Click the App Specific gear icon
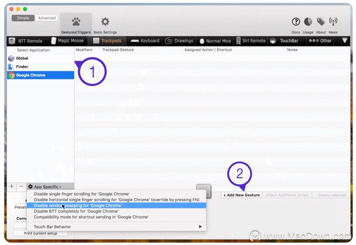This screenshot has height=245, width=356. point(30,187)
